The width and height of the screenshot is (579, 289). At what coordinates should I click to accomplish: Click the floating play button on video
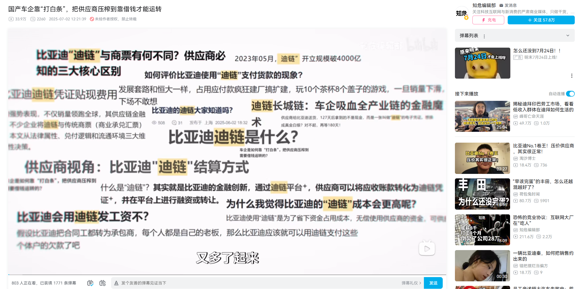(x=427, y=248)
